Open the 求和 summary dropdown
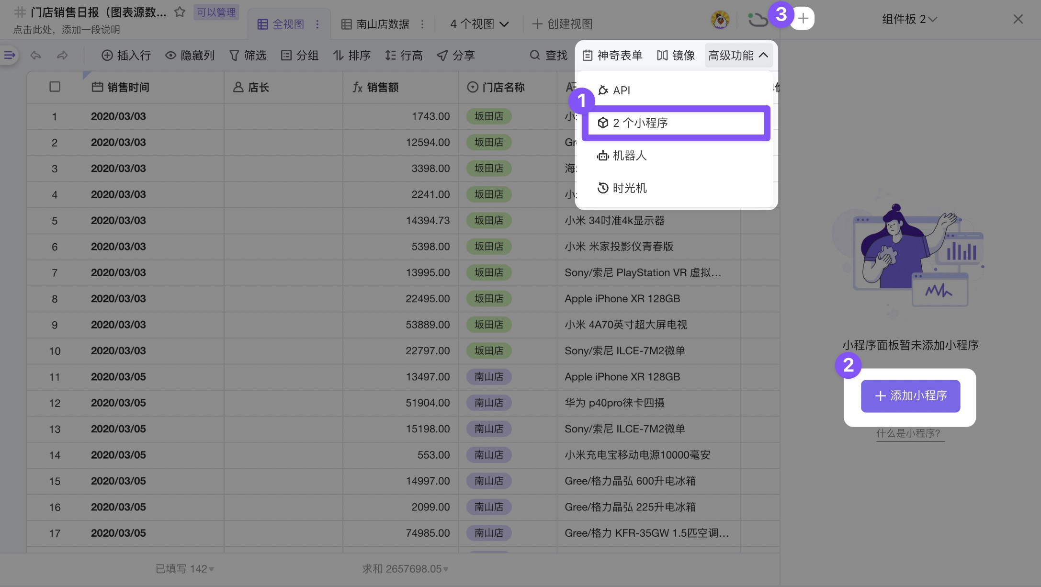This screenshot has height=587, width=1041. pos(403,568)
